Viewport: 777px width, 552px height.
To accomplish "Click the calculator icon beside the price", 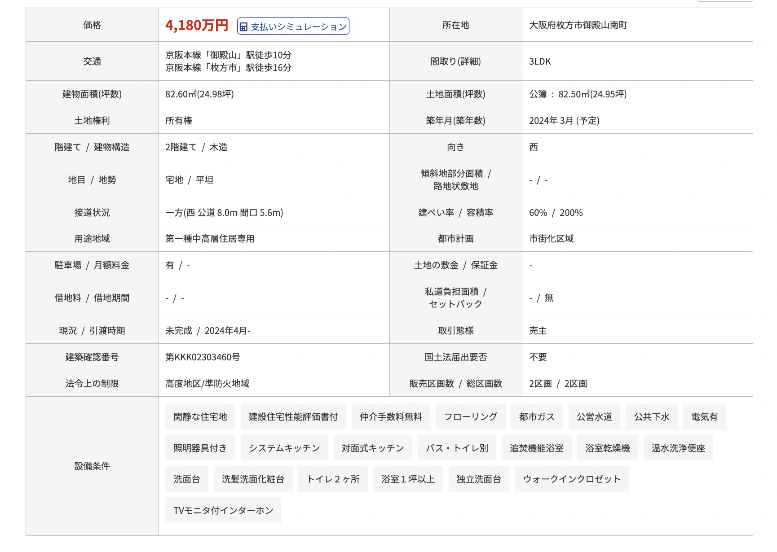I will 243,27.
